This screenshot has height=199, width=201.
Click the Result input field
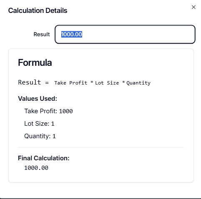[125, 34]
